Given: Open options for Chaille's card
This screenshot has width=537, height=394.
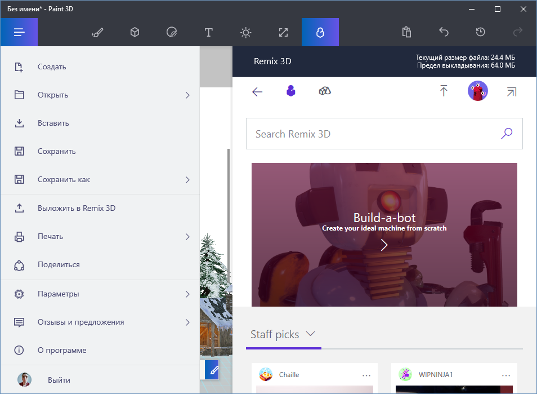Looking at the screenshot, I should [x=366, y=375].
